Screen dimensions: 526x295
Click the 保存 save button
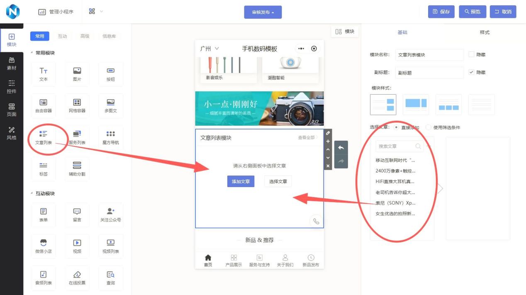441,12
